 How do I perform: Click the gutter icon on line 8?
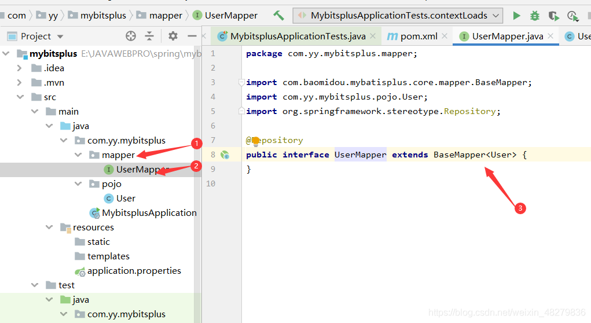coord(225,155)
